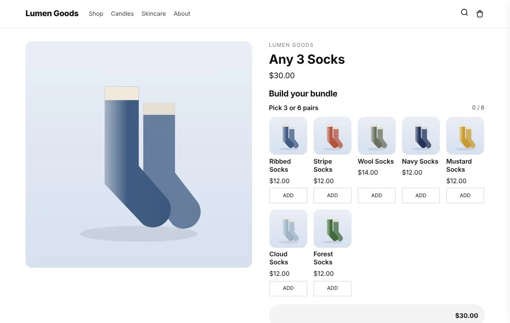Select the Ribbed Socks thumbnail image

288,136
